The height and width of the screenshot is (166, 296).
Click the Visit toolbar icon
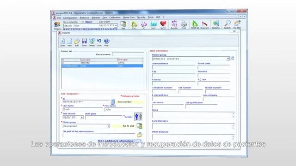click(123, 25)
